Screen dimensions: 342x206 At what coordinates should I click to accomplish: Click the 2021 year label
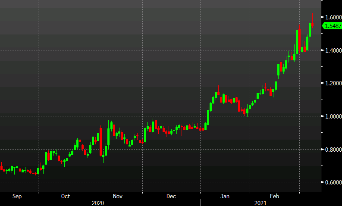[x=260, y=202]
